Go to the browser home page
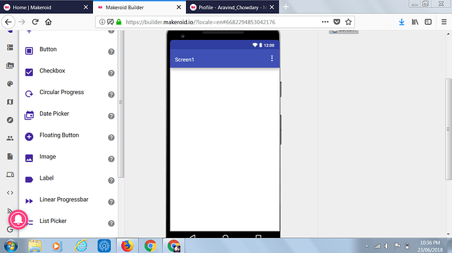The width and height of the screenshot is (452, 253). click(x=48, y=22)
